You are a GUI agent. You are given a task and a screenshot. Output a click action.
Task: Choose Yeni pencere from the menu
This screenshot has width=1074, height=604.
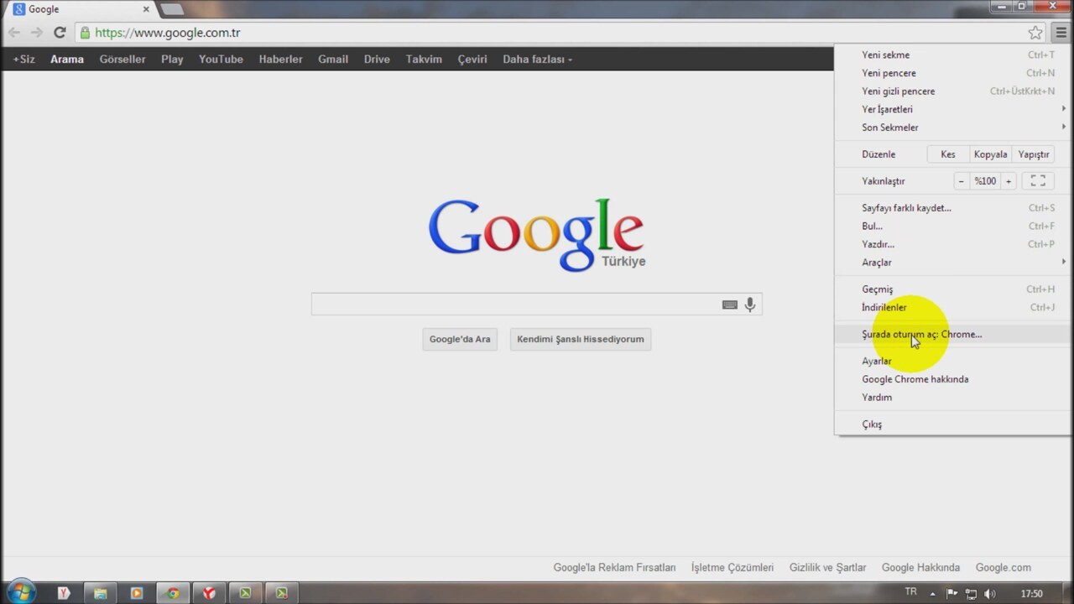pyautogui.click(x=952, y=73)
